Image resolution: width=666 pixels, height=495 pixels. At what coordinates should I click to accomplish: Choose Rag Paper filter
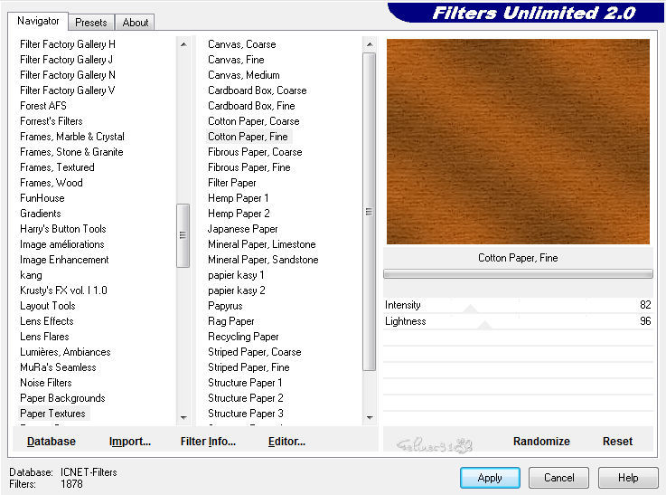pyautogui.click(x=231, y=321)
